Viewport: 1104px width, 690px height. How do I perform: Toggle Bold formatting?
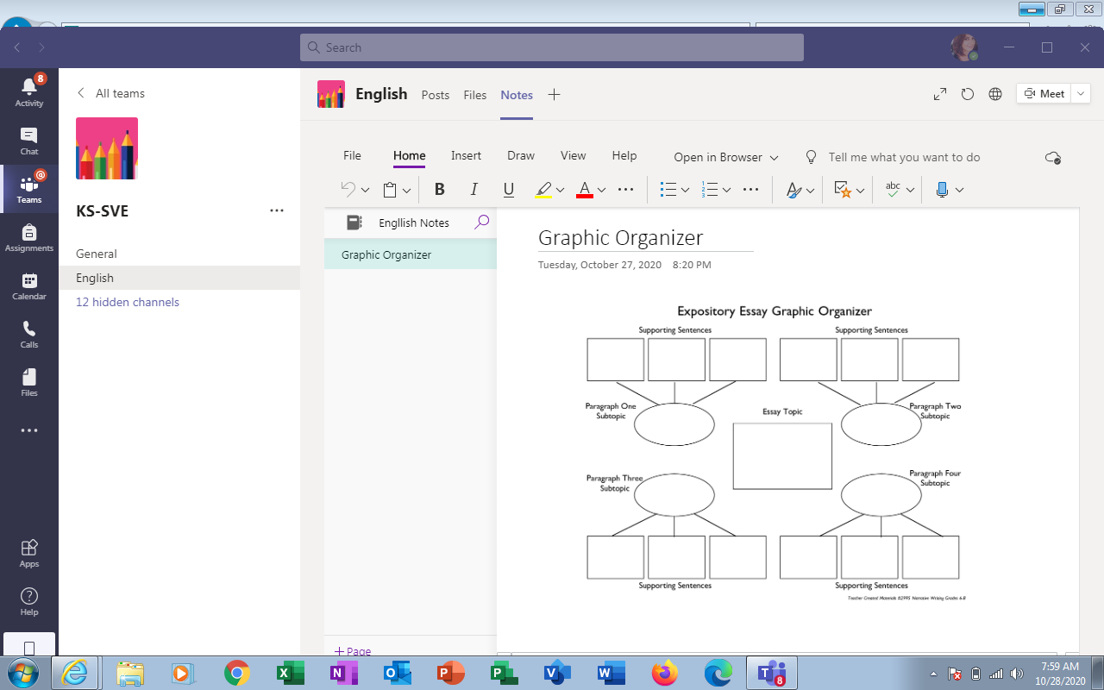pyautogui.click(x=440, y=190)
